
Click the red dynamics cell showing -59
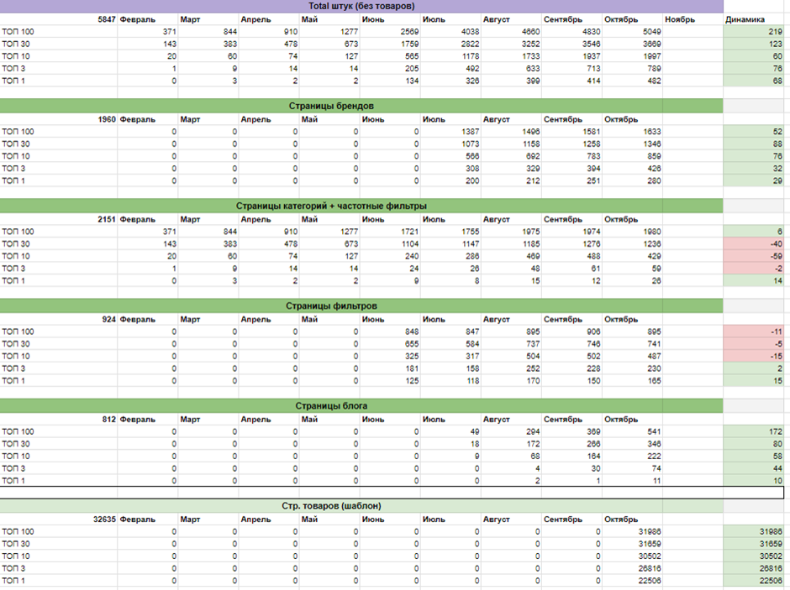click(756, 256)
